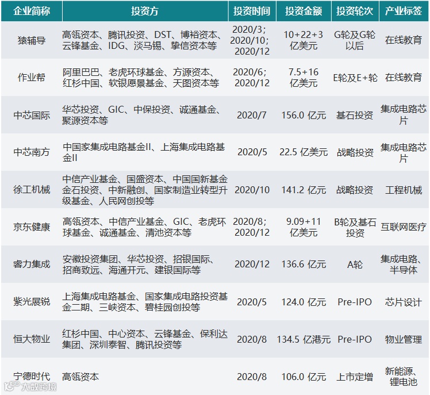Select the 猿辅导 company cell
The height and width of the screenshot is (395, 430).
click(32, 40)
